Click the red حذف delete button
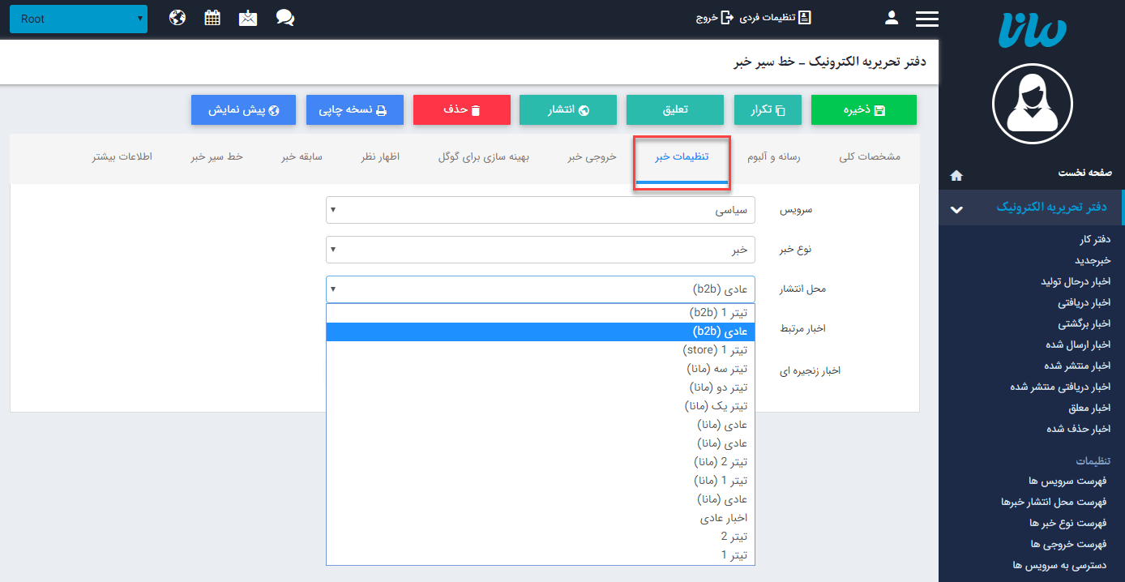The image size is (1125, 582). (461, 109)
